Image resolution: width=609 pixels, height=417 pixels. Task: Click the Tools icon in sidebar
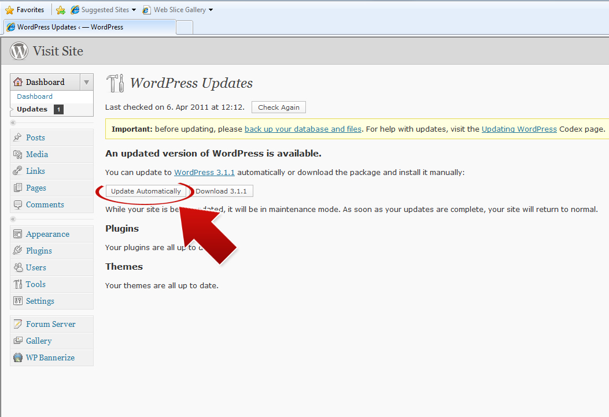pos(17,284)
